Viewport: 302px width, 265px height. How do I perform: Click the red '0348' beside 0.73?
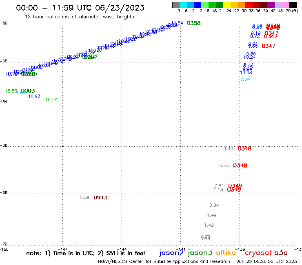point(240,165)
